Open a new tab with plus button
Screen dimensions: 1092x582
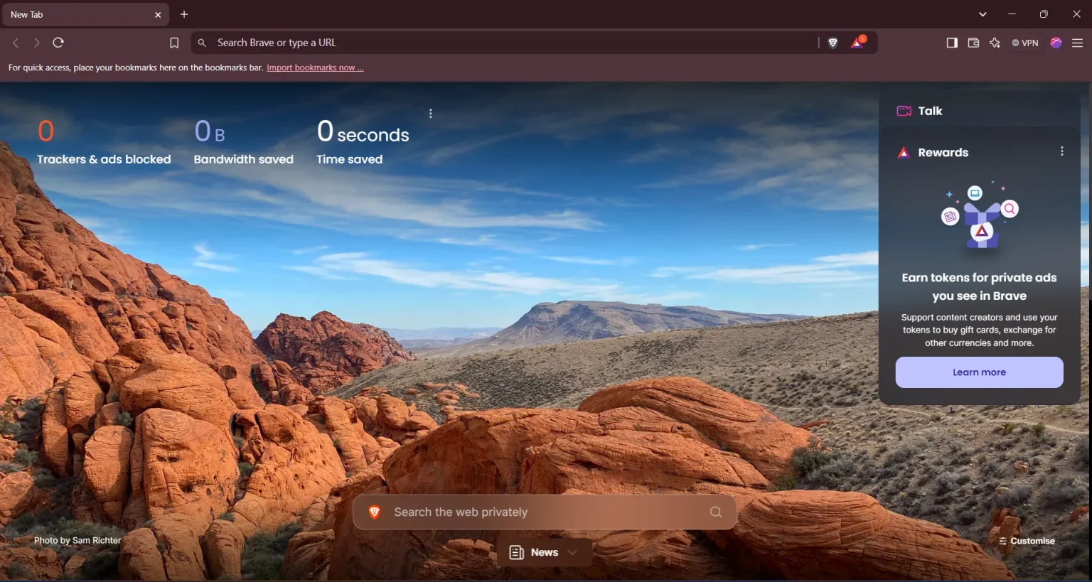[184, 14]
